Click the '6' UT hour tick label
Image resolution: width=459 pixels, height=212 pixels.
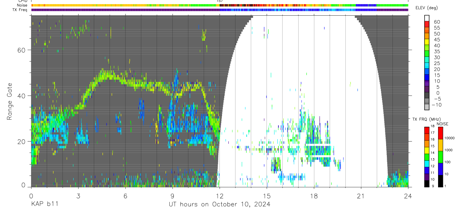pos(125,196)
